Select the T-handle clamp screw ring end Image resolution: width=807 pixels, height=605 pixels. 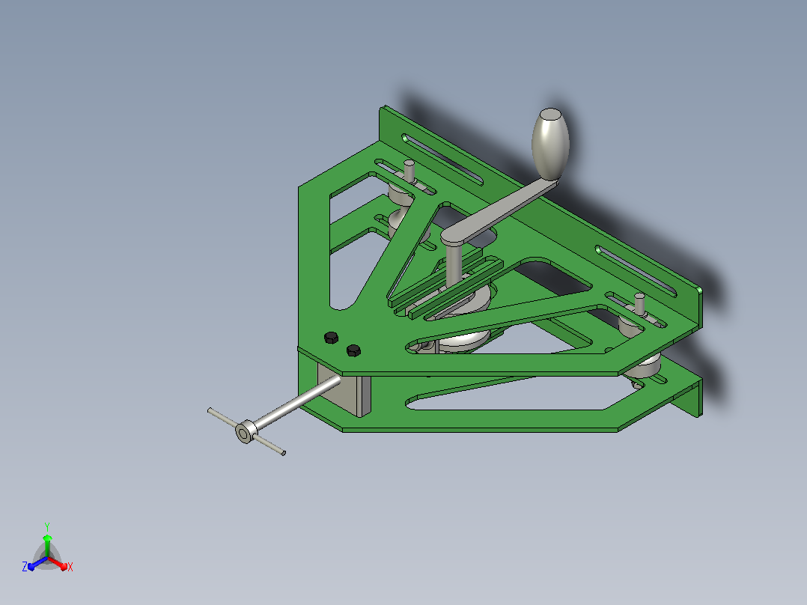click(x=246, y=431)
